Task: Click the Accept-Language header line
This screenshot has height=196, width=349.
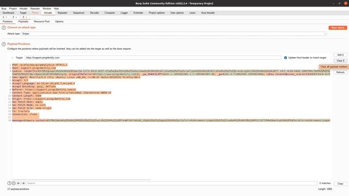Action: [44, 83]
